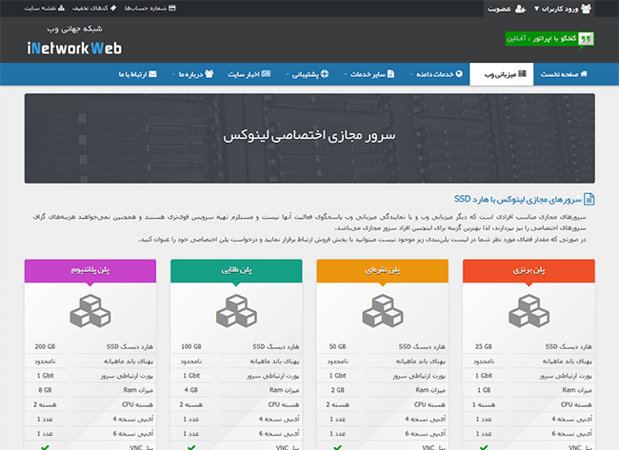Select the پلن برنزی header
Screen dimensions: 619x450
click(529, 270)
